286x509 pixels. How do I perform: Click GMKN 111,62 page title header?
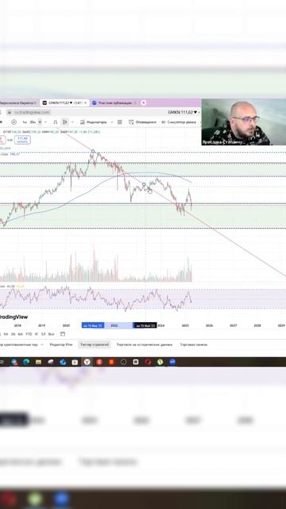182,112
